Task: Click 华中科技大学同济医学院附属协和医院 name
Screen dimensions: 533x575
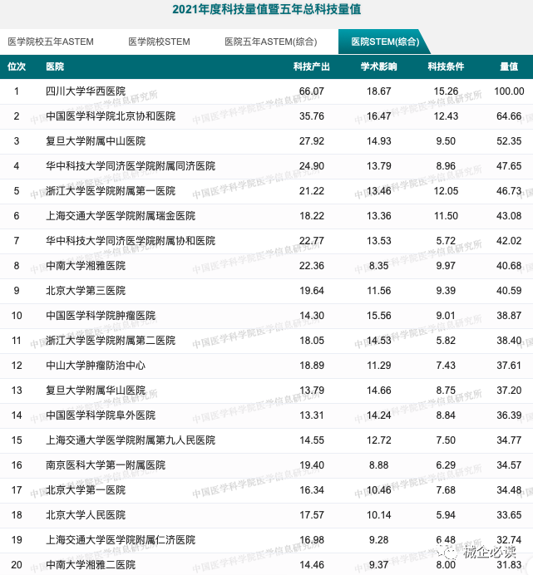Action: [x=131, y=241]
